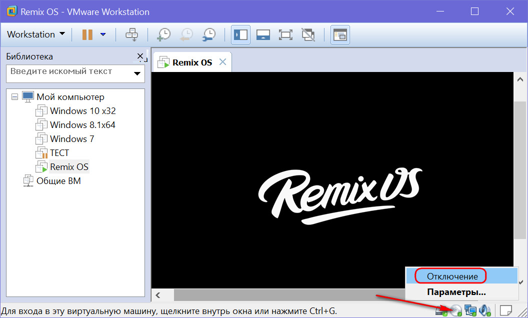Open the snapshot manager with wrench icon
The height and width of the screenshot is (318, 528).
[209, 34]
